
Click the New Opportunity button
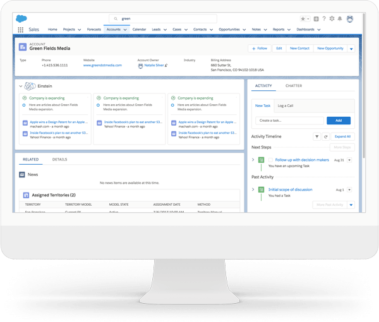[x=330, y=49]
